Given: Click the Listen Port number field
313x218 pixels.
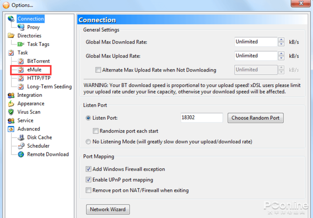Looking at the screenshot, I should coord(202,117).
